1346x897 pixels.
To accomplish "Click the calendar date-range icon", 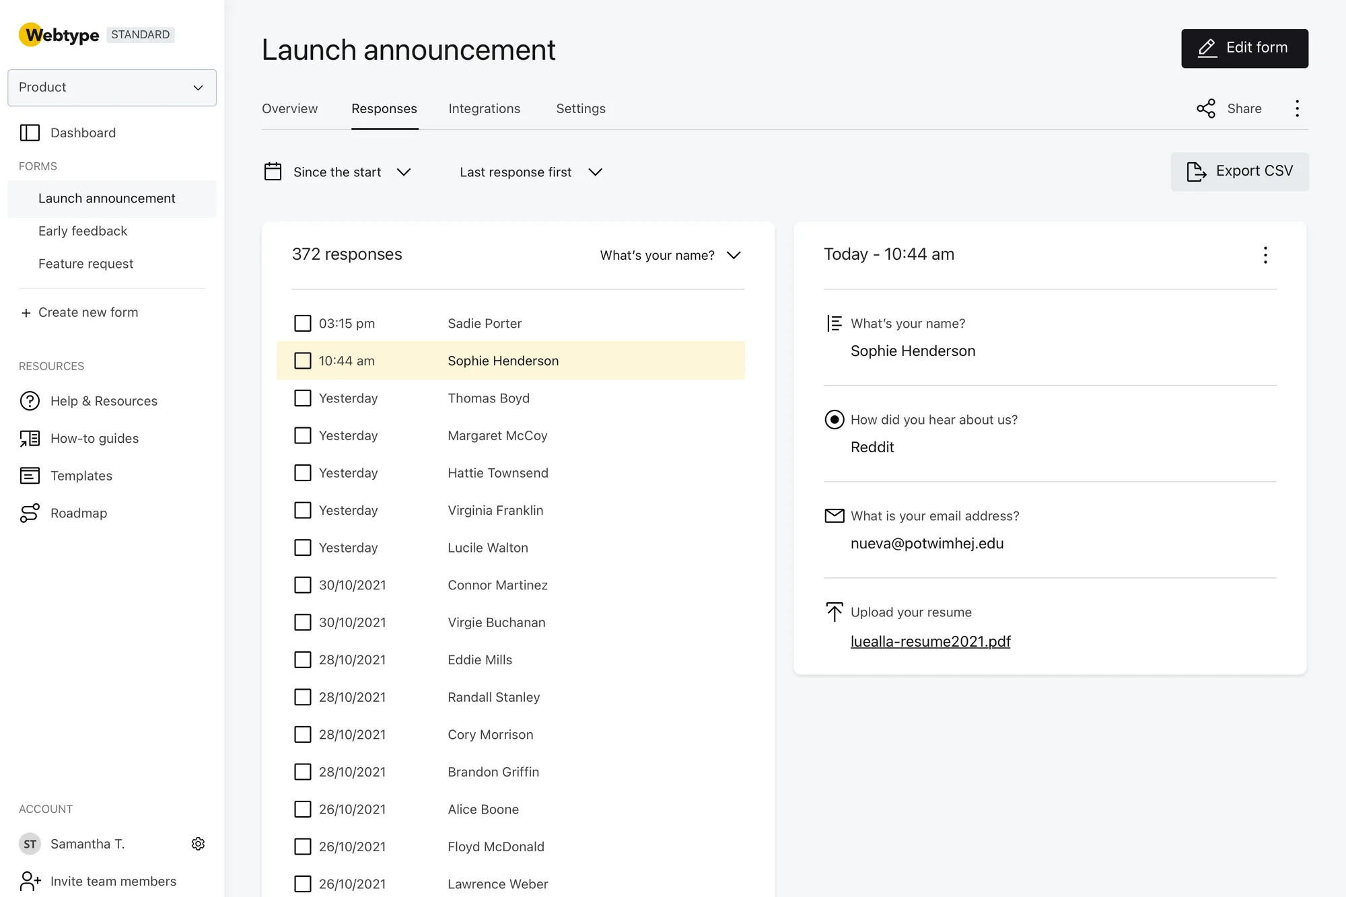I will pyautogui.click(x=273, y=172).
